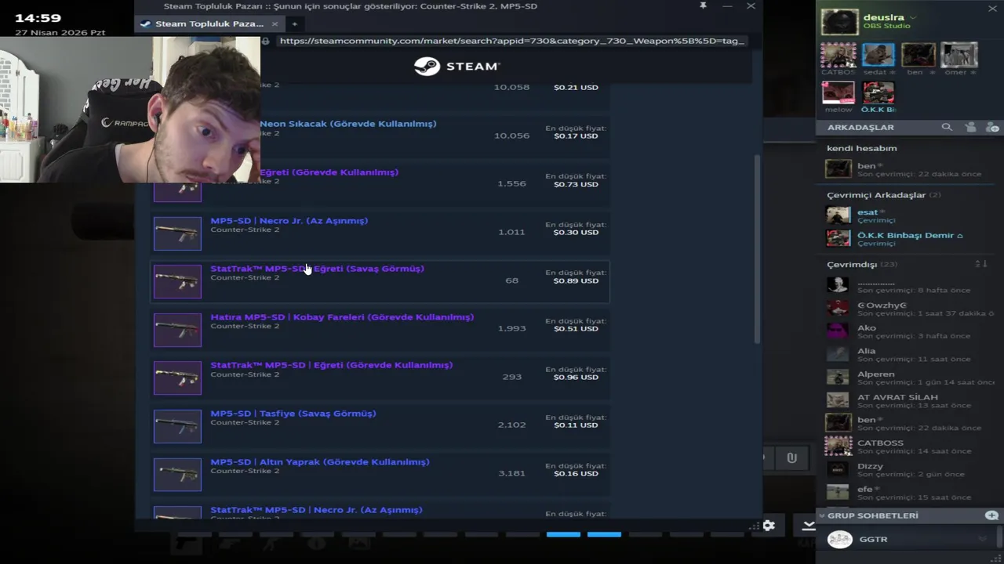Click the Dizzy friend avatar

838,469
